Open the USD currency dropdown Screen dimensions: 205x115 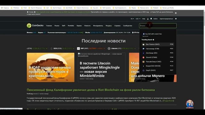138,19
